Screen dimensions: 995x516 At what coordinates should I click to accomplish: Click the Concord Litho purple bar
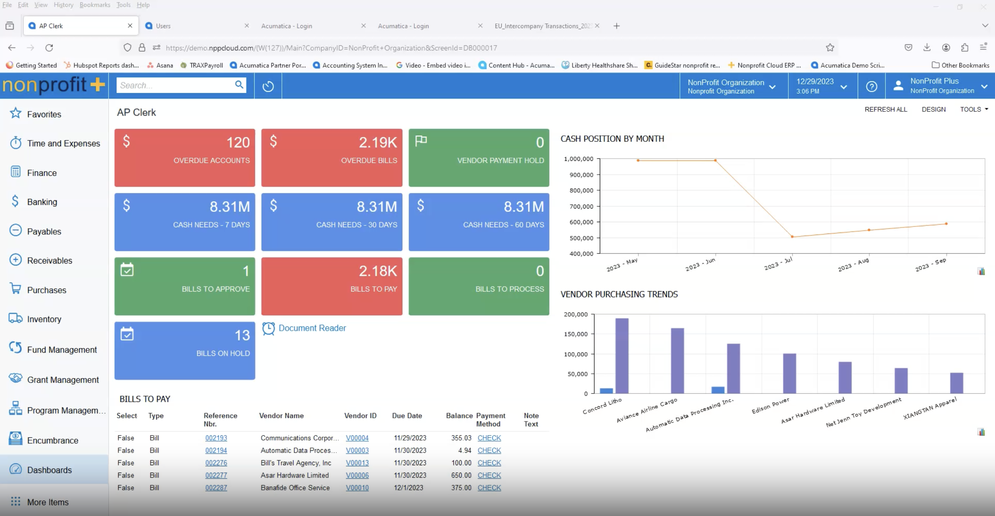622,356
